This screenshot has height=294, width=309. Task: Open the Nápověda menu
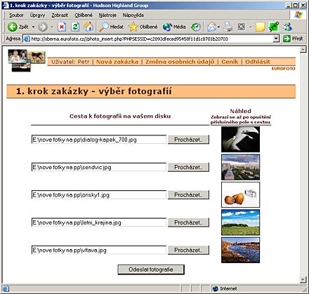coord(133,15)
